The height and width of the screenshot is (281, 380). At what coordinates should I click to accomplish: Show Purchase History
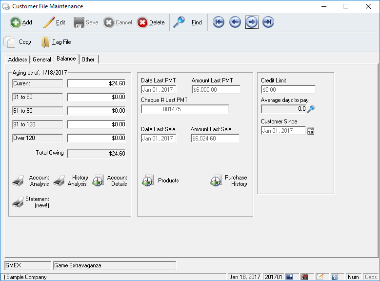click(x=216, y=181)
